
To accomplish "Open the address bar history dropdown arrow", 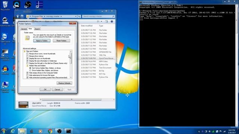I will click(76, 16).
